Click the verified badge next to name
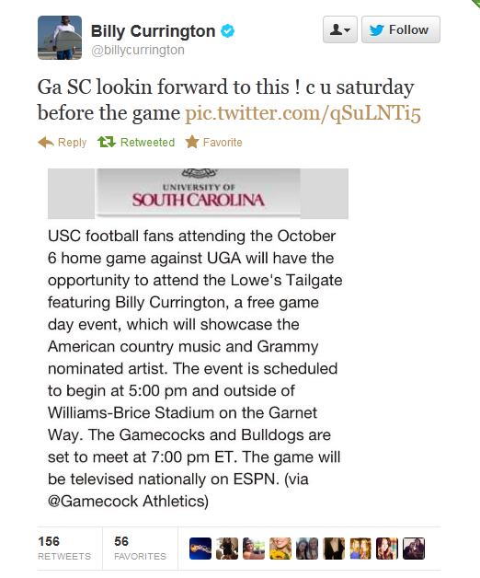Screen dimensions: 480x578 pyautogui.click(x=228, y=31)
